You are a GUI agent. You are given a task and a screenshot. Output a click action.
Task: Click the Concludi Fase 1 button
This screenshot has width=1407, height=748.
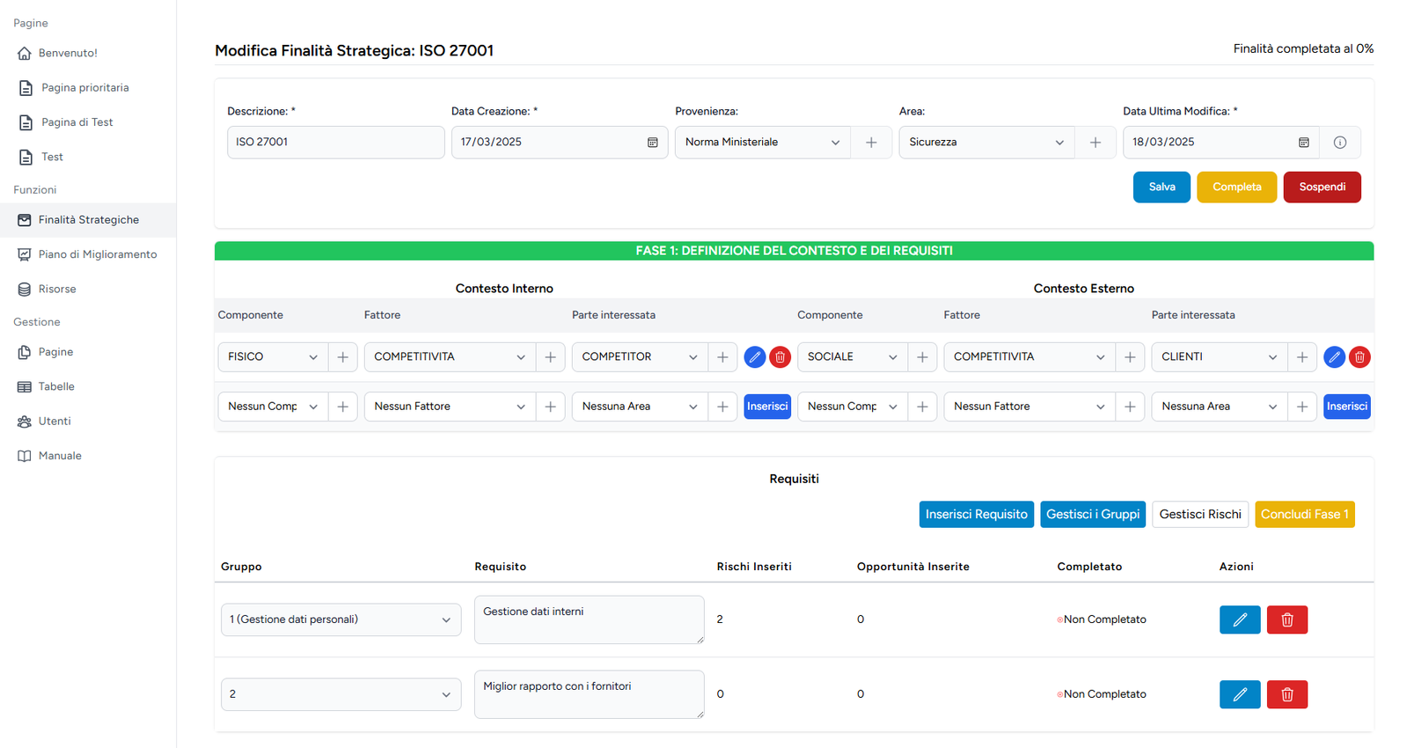(1304, 514)
